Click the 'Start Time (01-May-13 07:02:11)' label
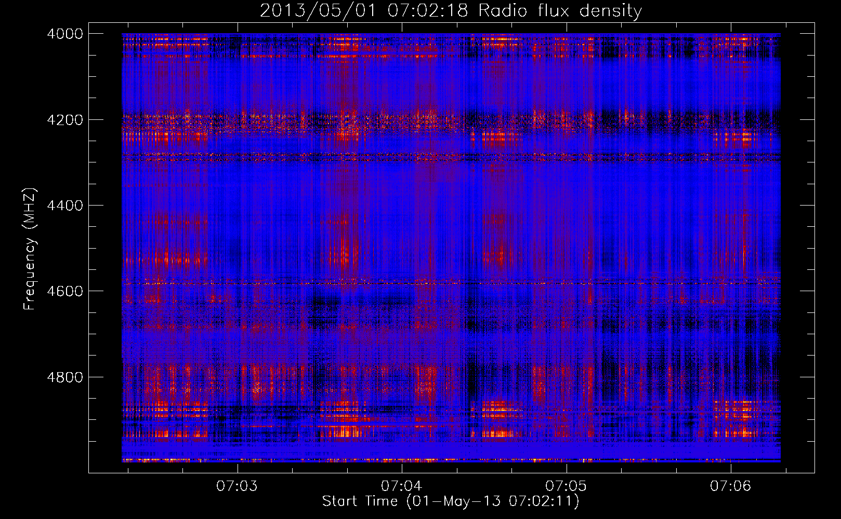841x519 pixels. pos(451,501)
